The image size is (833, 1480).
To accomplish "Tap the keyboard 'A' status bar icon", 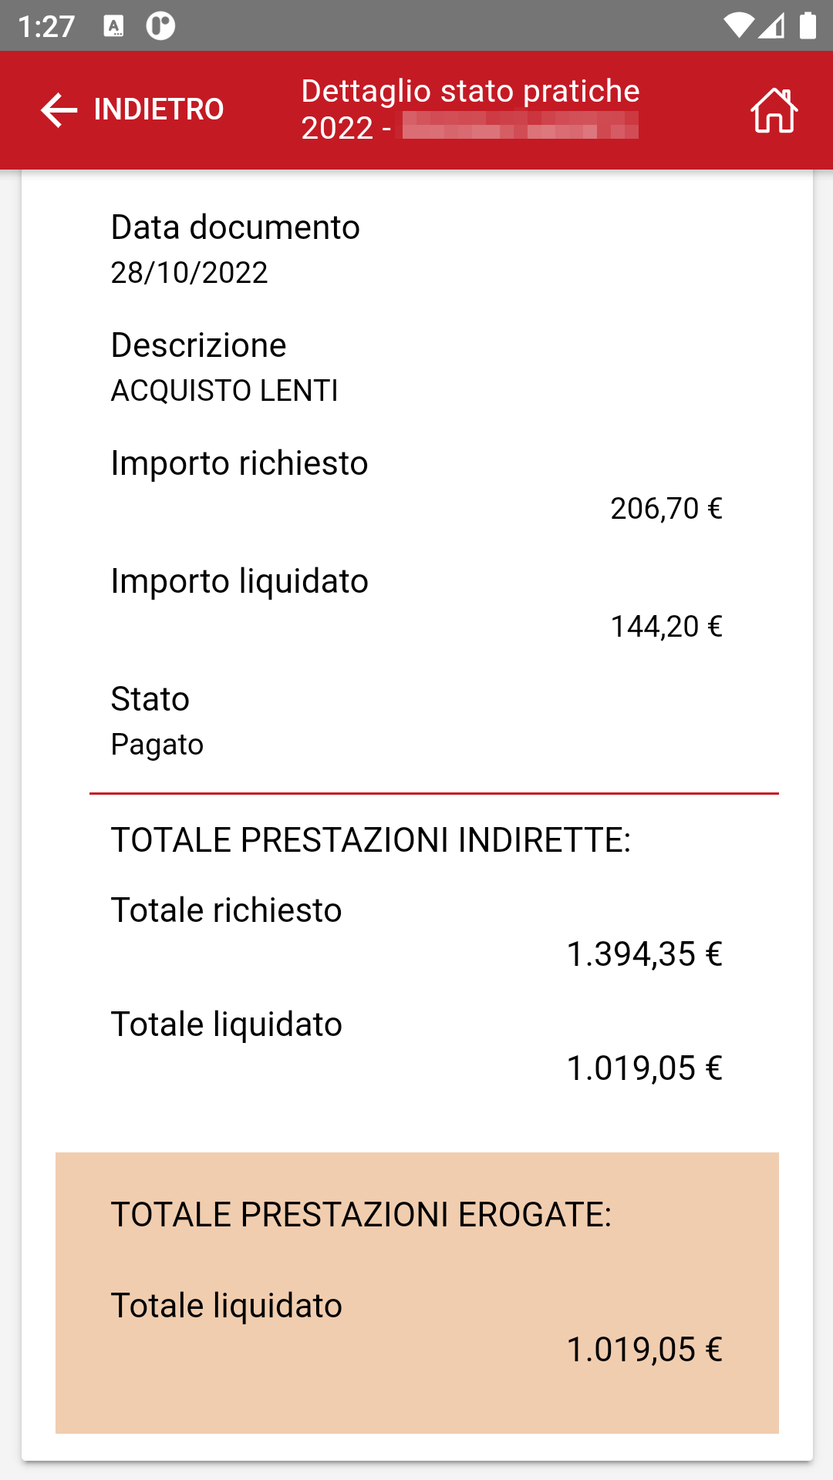I will [x=113, y=26].
